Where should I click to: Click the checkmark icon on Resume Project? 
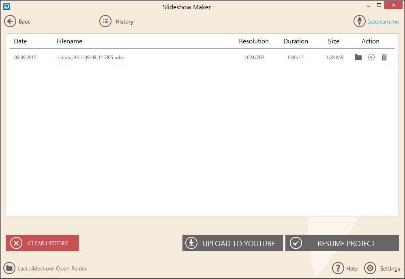click(296, 243)
